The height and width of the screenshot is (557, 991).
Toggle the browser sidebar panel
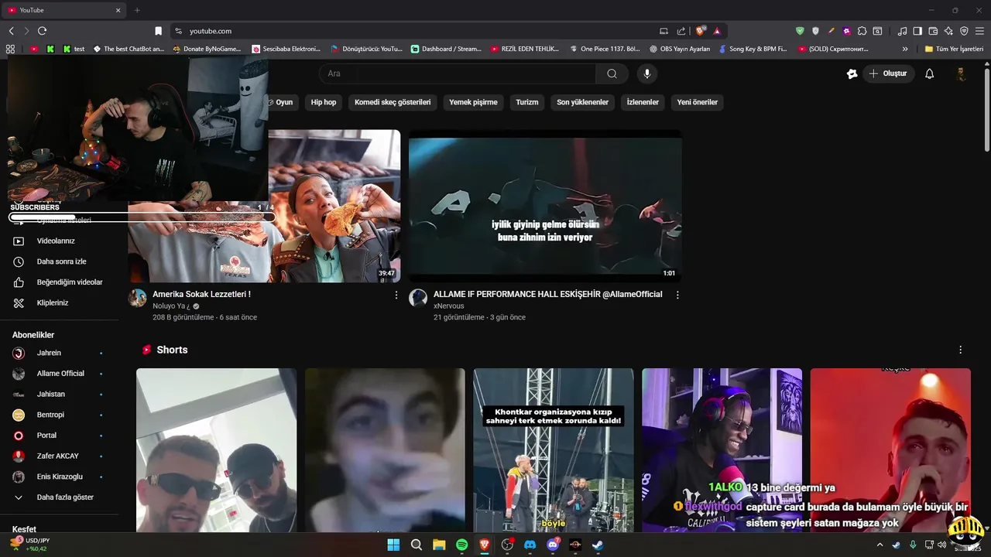(917, 31)
